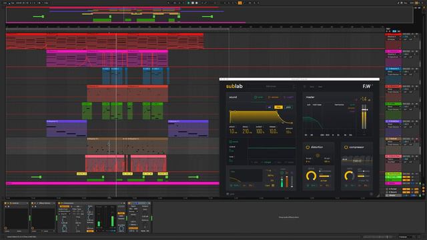Click the Stop button in the transport
Viewport: 427px width, 240px height.
pos(193,3)
